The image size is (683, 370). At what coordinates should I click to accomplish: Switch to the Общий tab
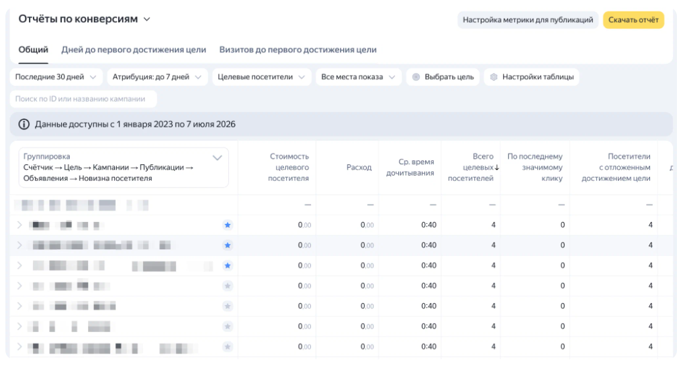33,50
